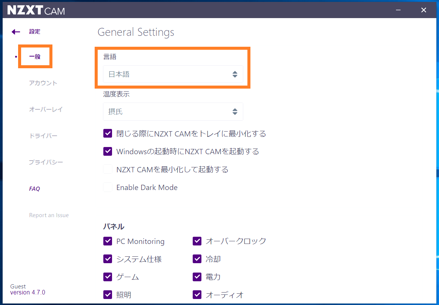
Task: Close the NZXT CAM window
Action: 424,10
